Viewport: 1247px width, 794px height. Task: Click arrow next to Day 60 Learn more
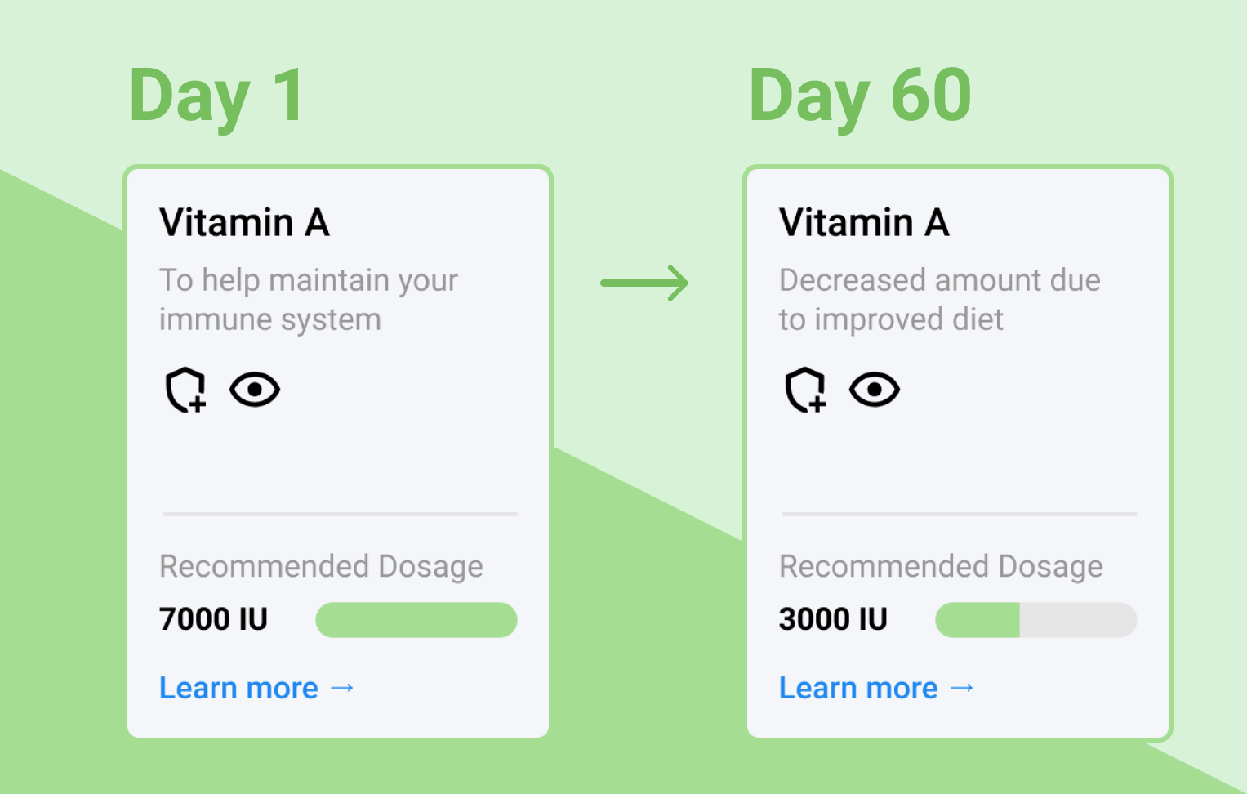[x=962, y=689]
